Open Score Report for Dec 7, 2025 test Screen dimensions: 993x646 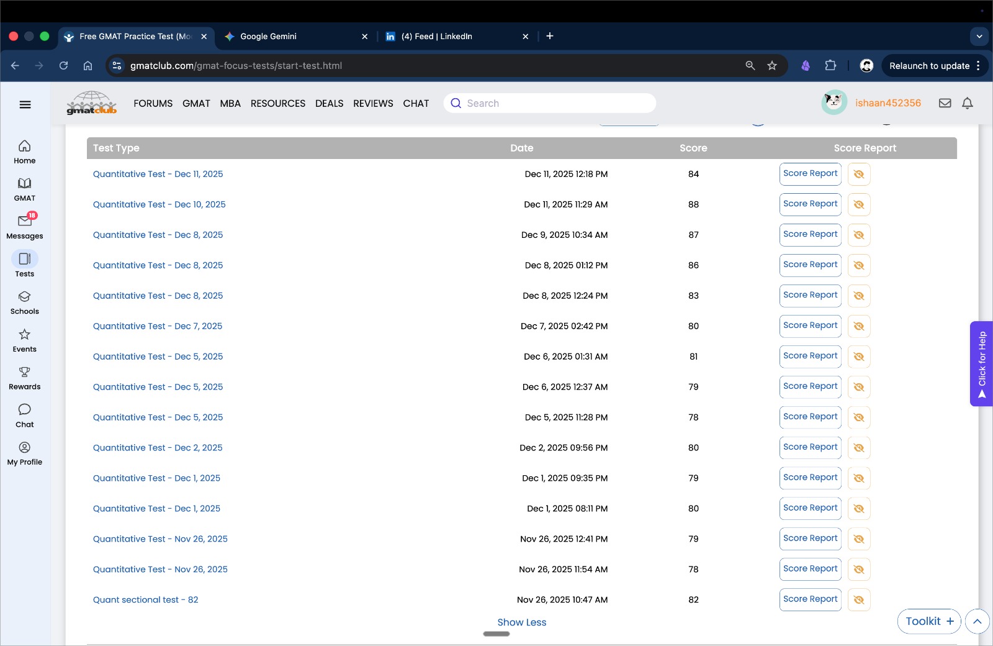coord(810,325)
